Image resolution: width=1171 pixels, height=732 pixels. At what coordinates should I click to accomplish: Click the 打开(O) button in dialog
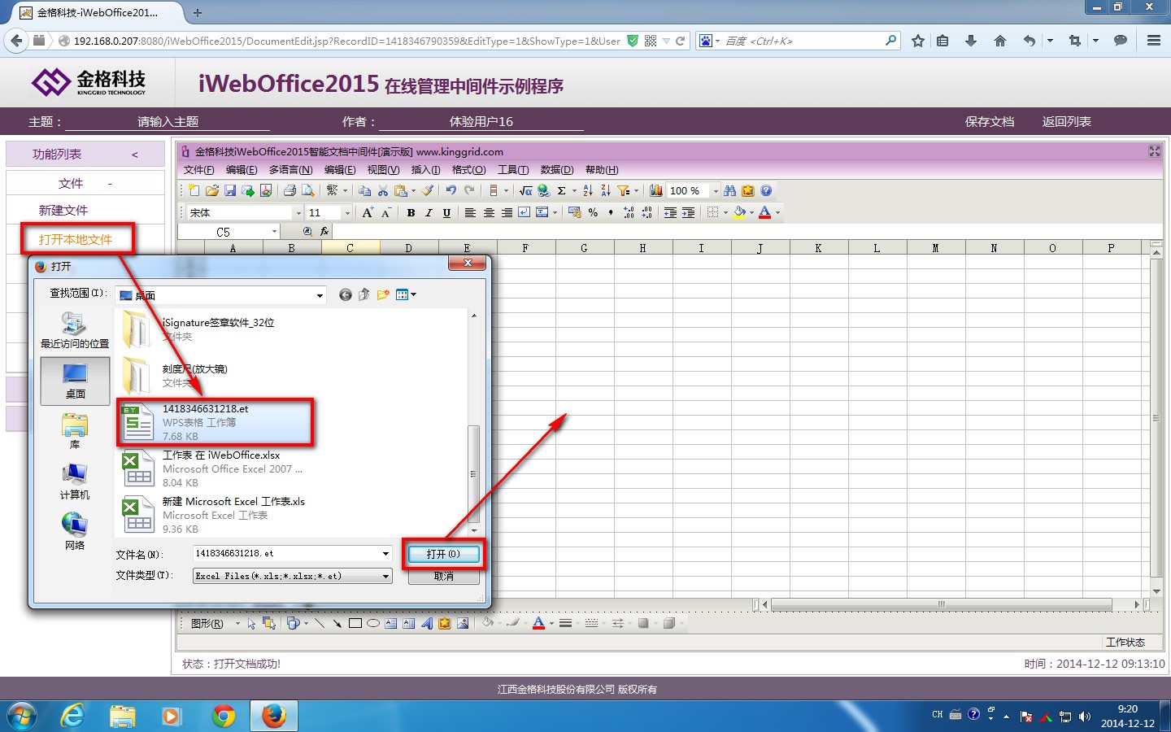point(443,554)
